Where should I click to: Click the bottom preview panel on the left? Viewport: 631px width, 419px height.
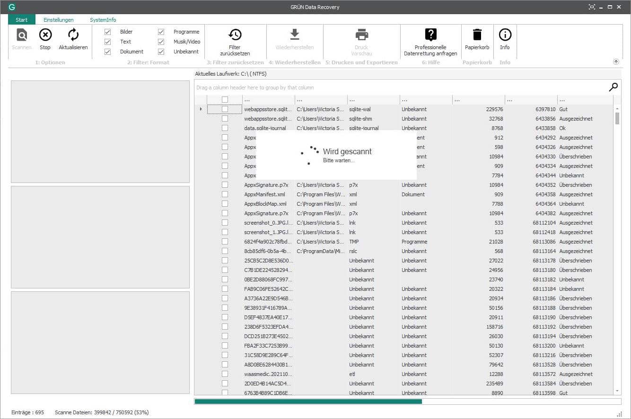point(100,342)
